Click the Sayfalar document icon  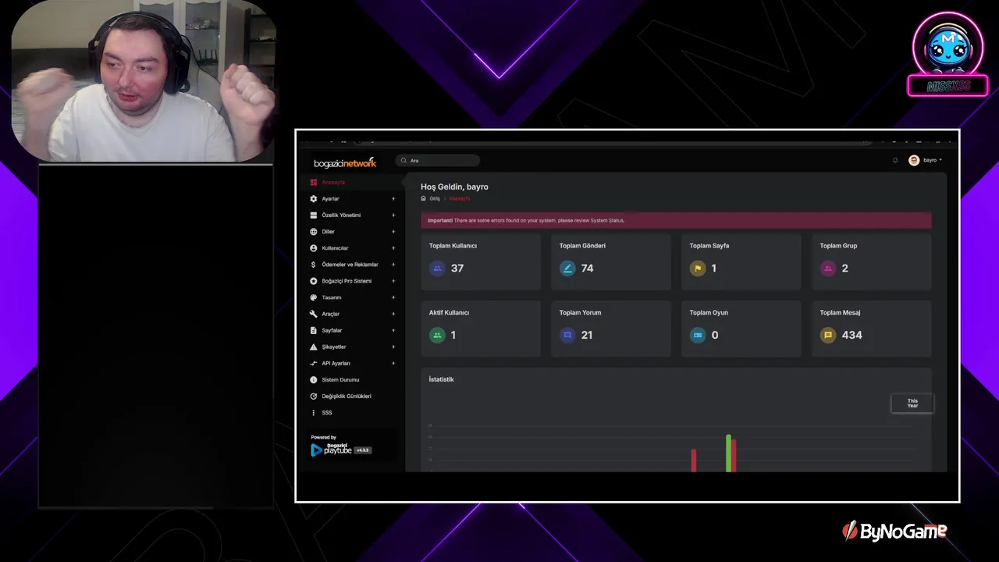click(314, 330)
